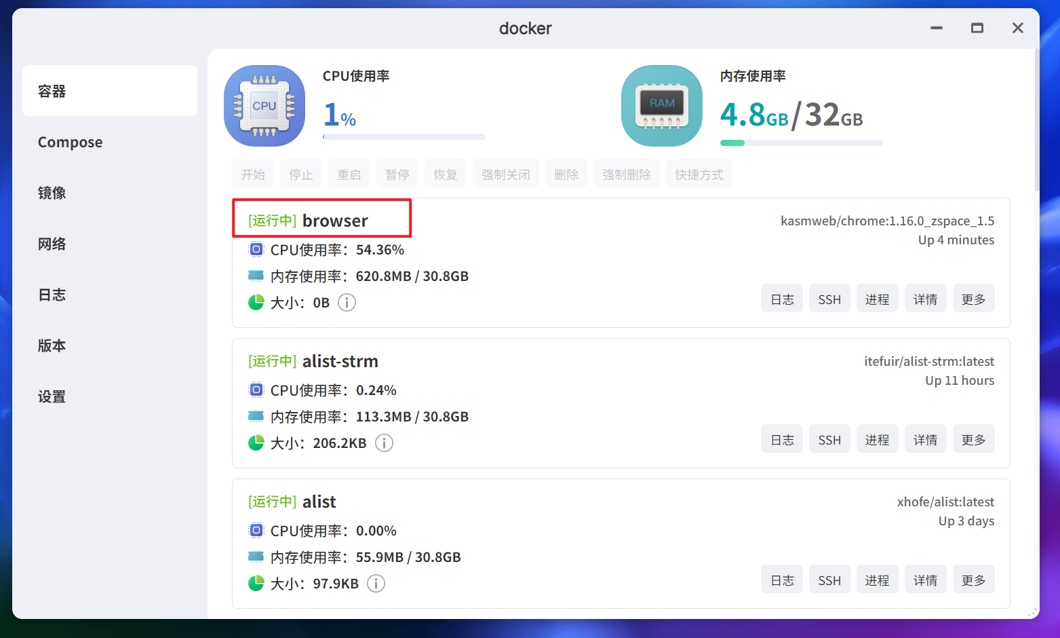The height and width of the screenshot is (638, 1060).
Task: Expand 更多 options for alist-strm container
Action: pos(973,439)
